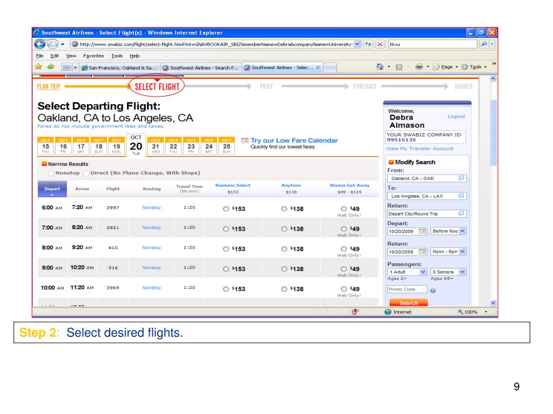The height and width of the screenshot is (414, 553).
Task: Click the status bar privacy icon
Action: 355,312
